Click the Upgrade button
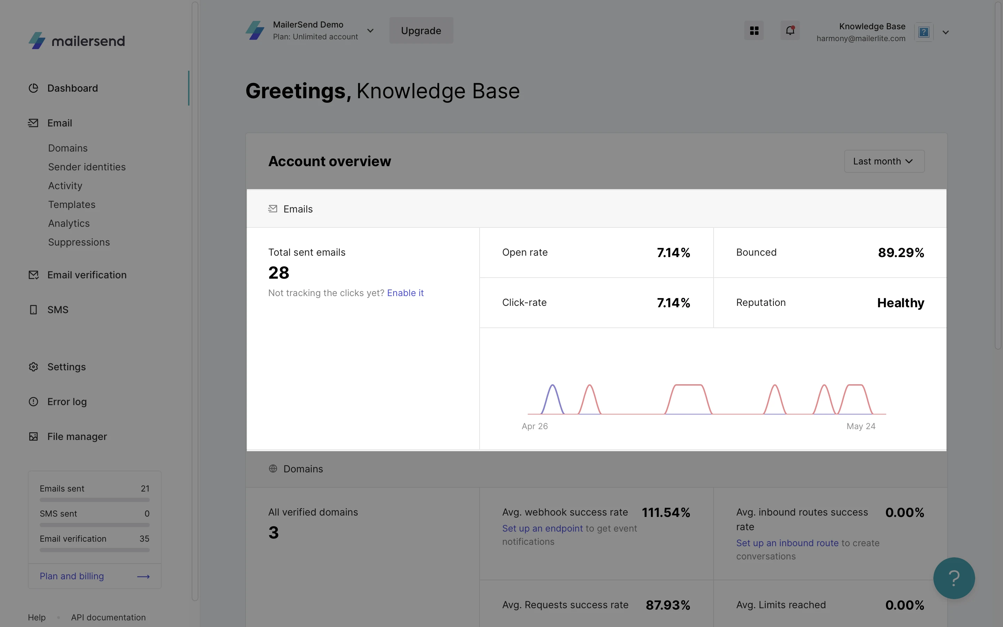This screenshot has width=1003, height=627. (x=421, y=31)
